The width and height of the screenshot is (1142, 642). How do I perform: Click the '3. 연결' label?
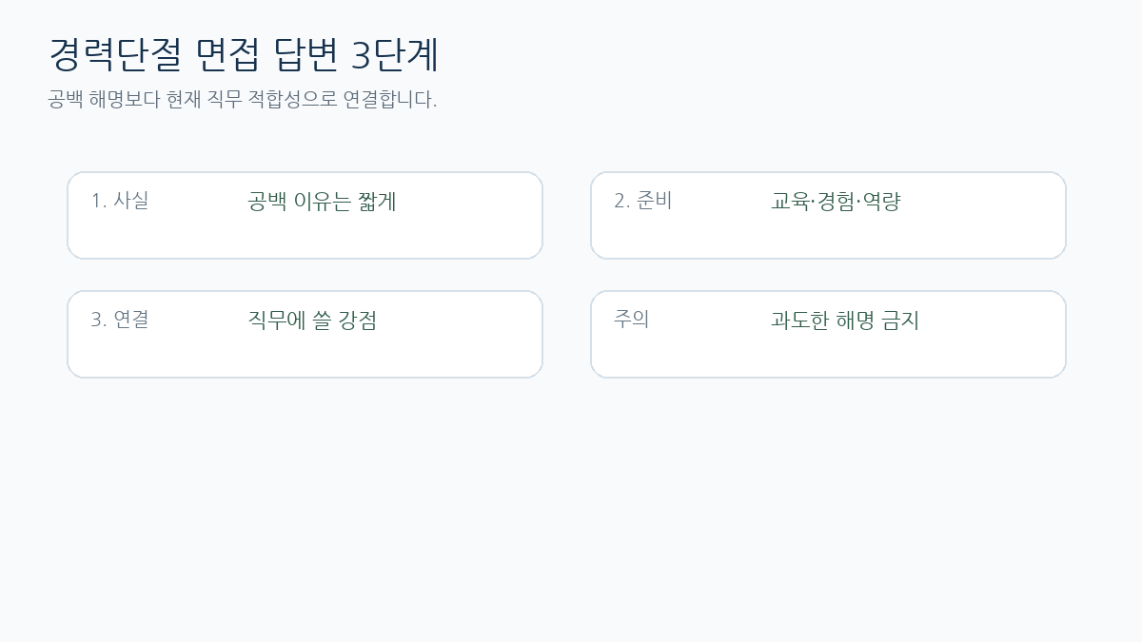[x=120, y=320]
